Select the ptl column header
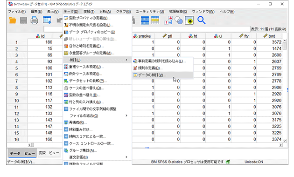The image size is (294, 177). tap(168, 36)
